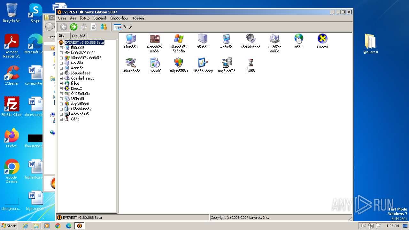Select the Config checklist tree item
Screen dimensions: 409x230
click(81, 109)
